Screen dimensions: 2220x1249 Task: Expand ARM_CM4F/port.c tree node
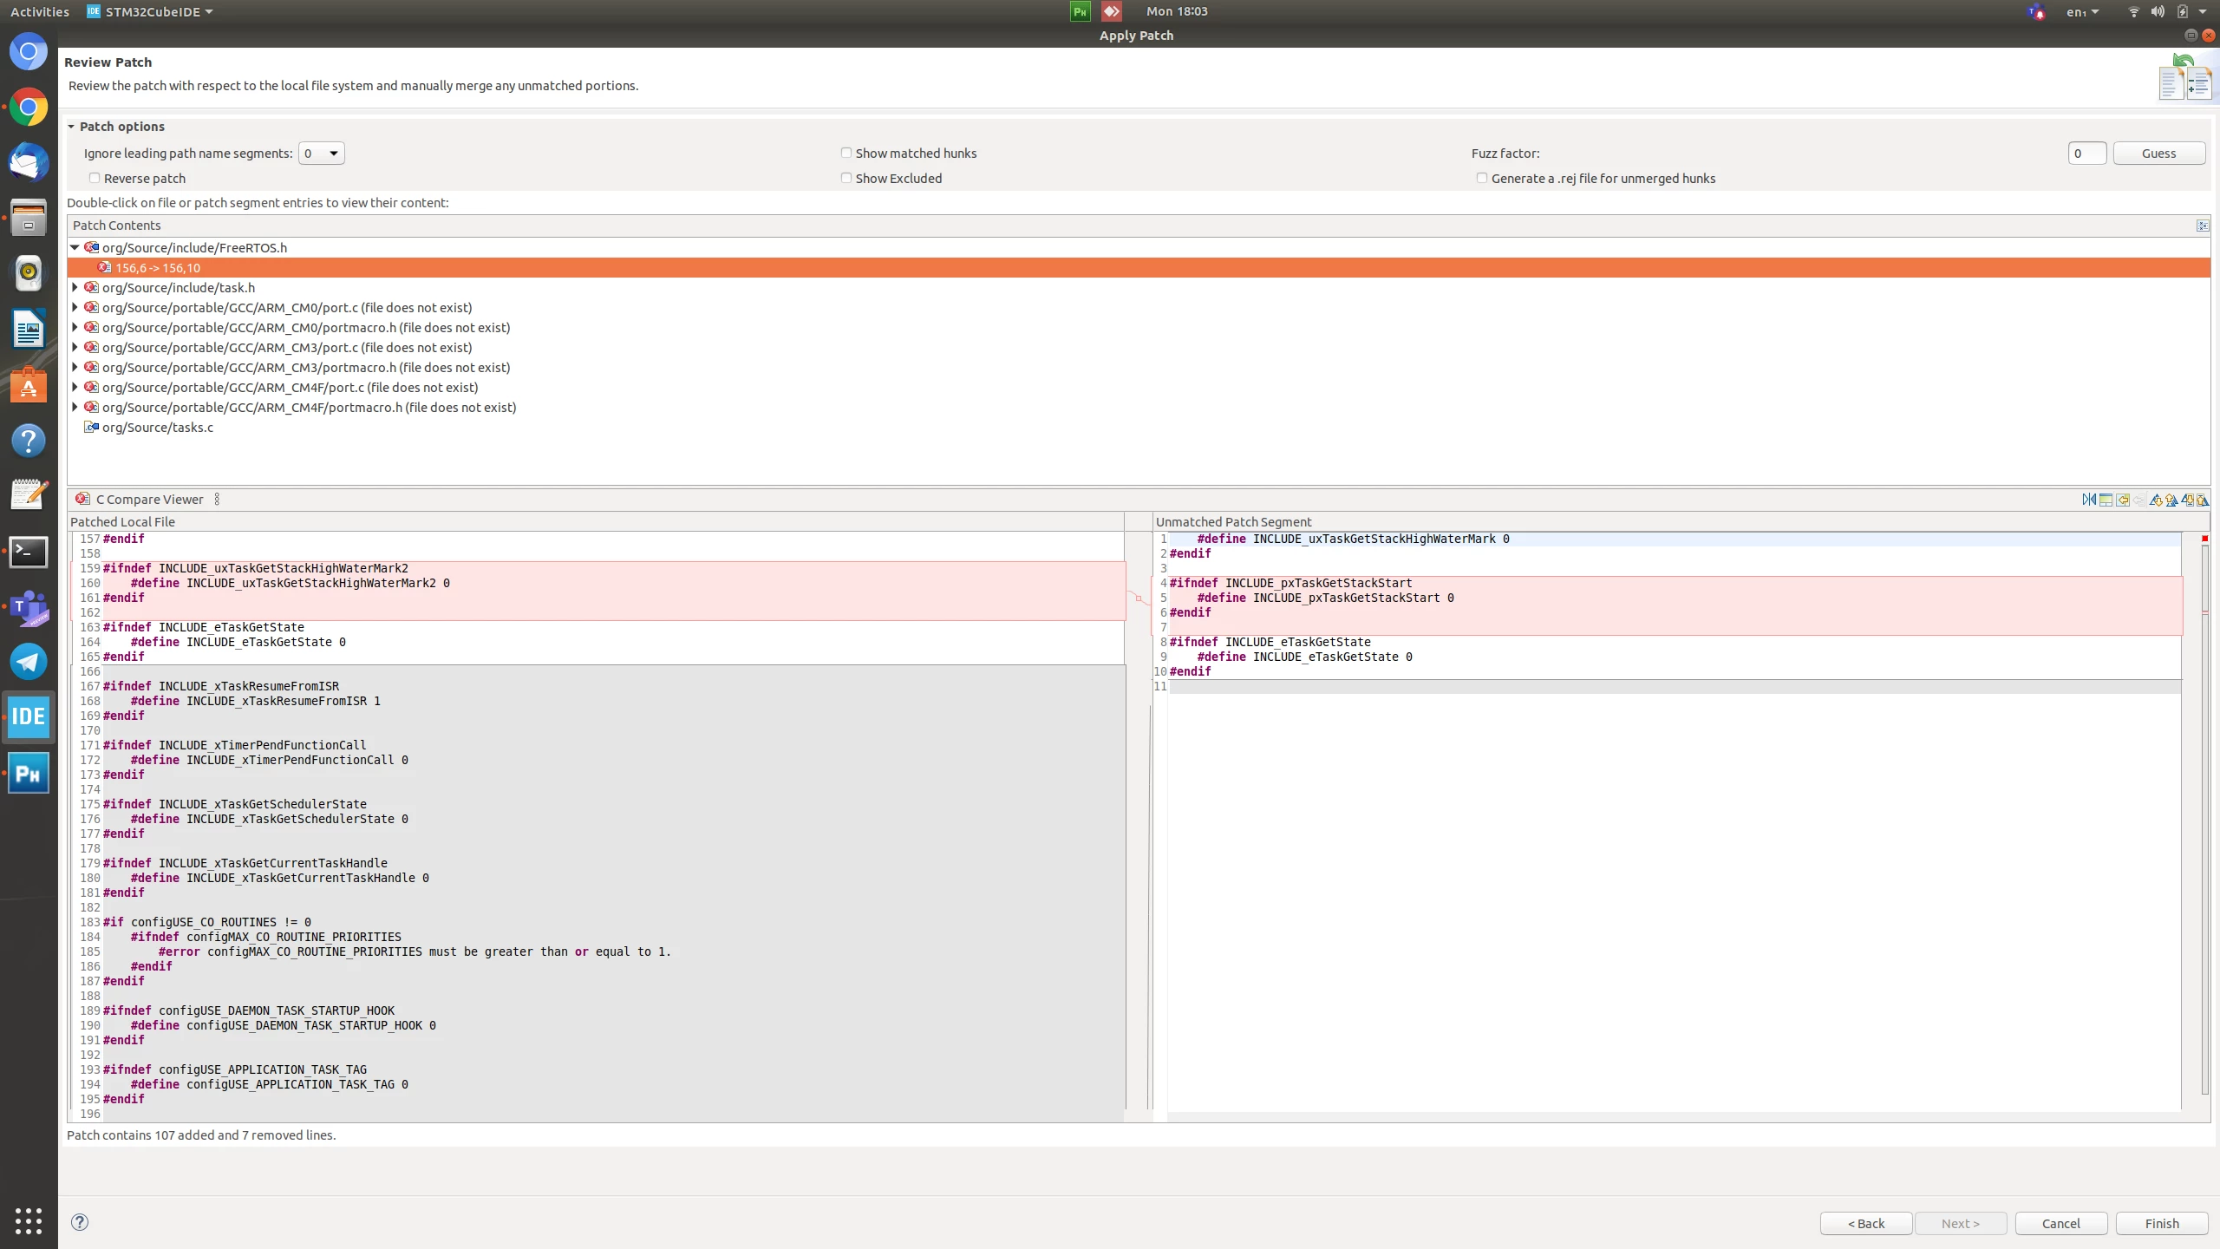coord(75,387)
